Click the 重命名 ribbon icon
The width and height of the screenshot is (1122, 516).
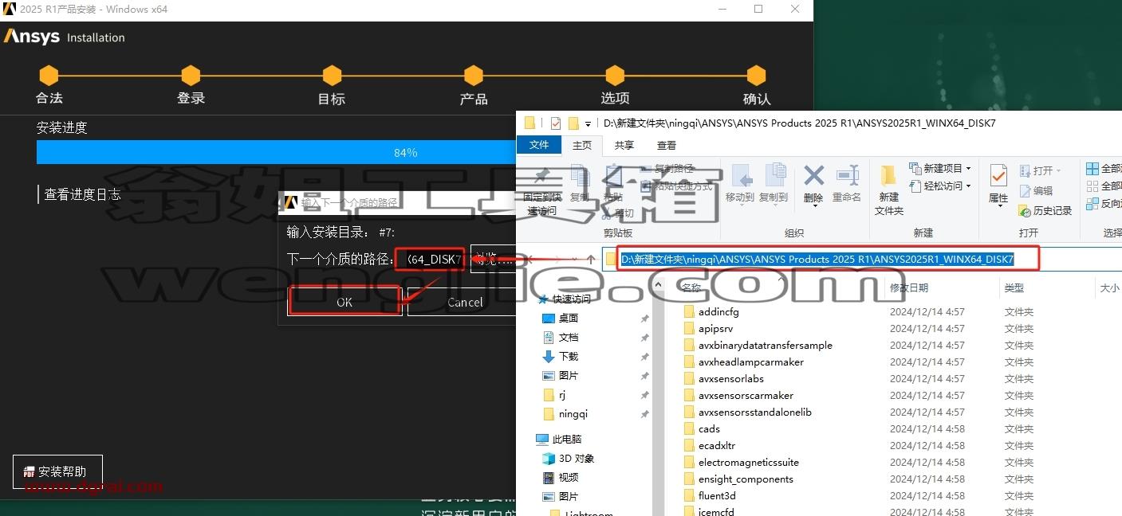(847, 176)
